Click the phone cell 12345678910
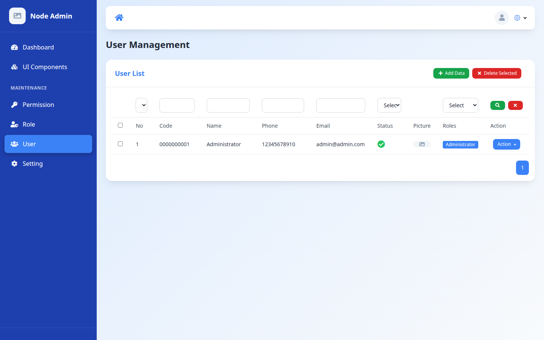The image size is (544, 340). [x=278, y=144]
